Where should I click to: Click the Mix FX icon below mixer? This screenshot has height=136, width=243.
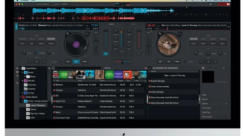tap(122, 54)
